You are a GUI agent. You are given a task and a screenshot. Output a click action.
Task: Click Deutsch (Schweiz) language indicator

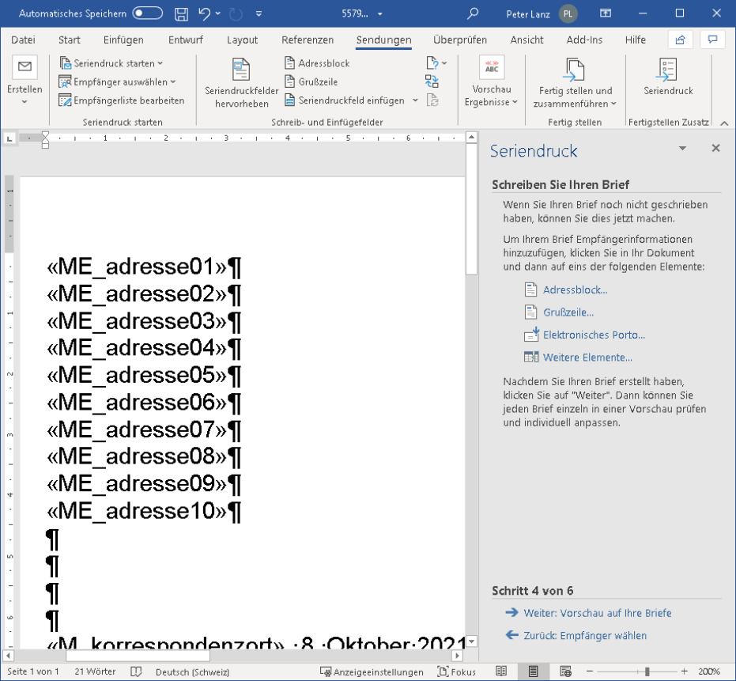(192, 672)
